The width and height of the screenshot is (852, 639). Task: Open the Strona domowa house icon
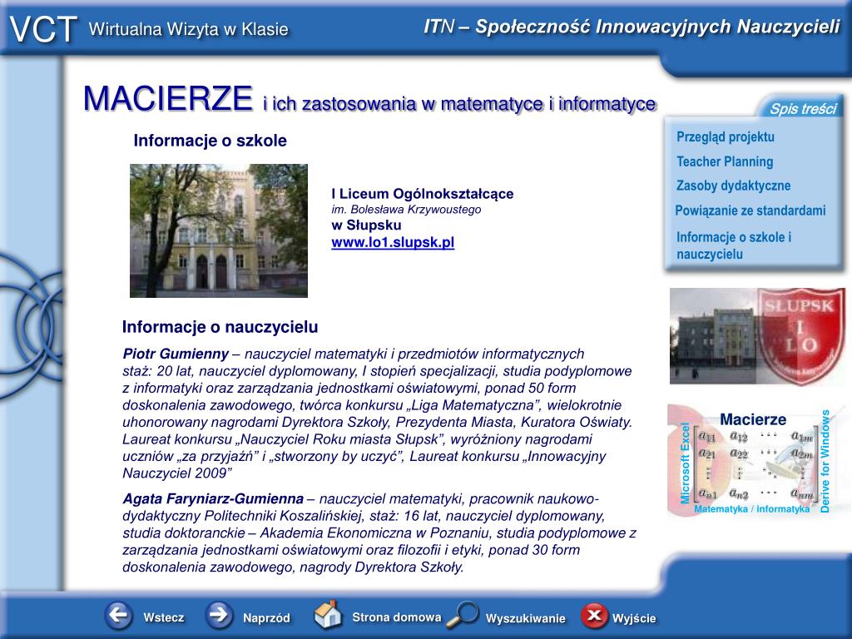328,615
